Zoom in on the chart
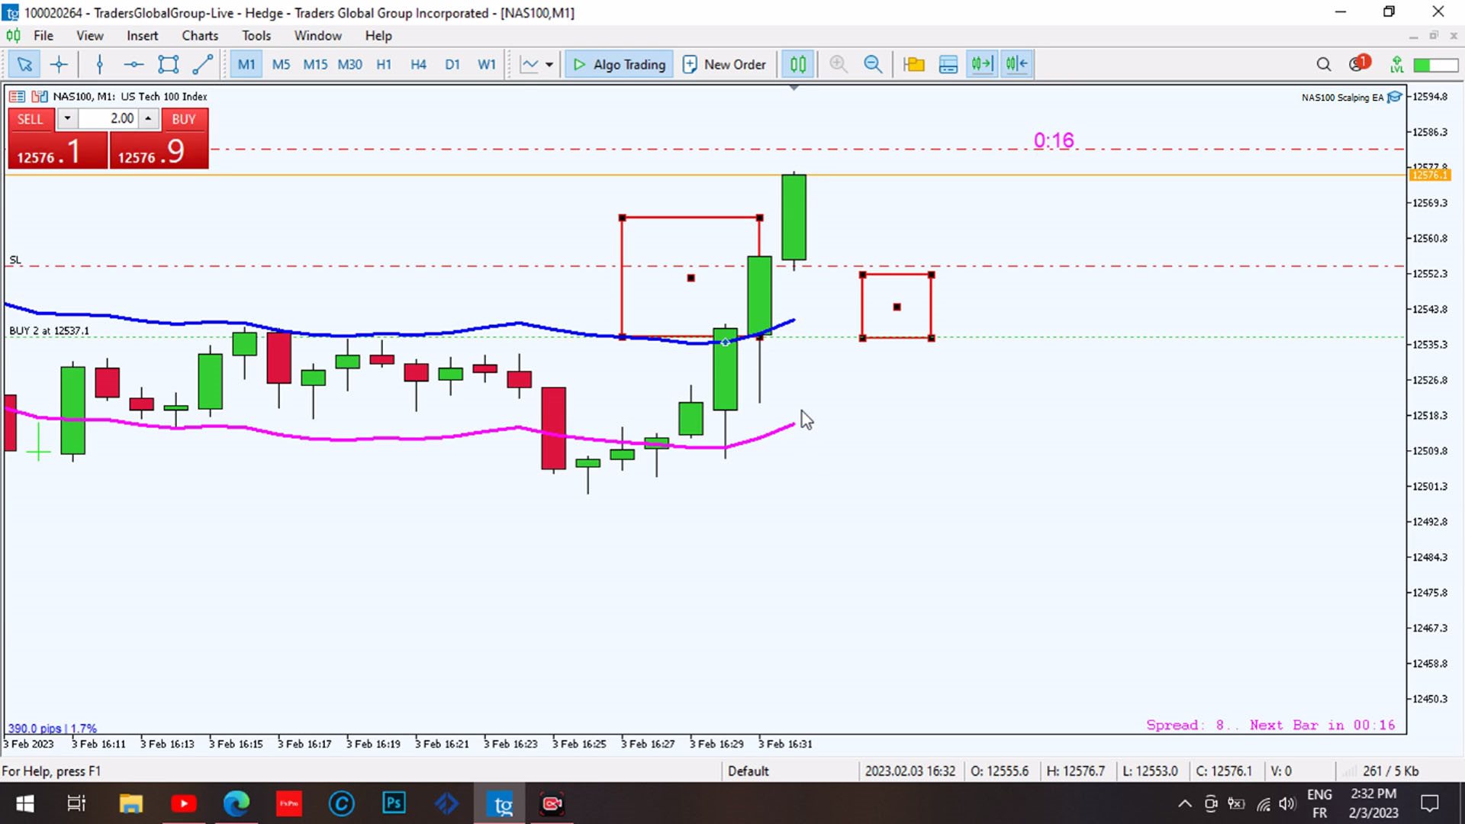 (x=839, y=64)
